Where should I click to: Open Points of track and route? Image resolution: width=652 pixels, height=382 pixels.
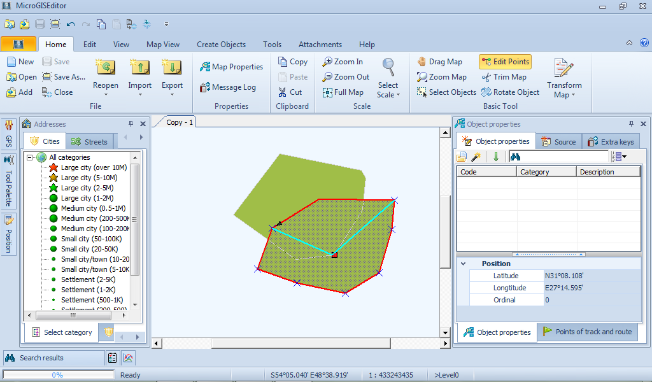(x=587, y=332)
